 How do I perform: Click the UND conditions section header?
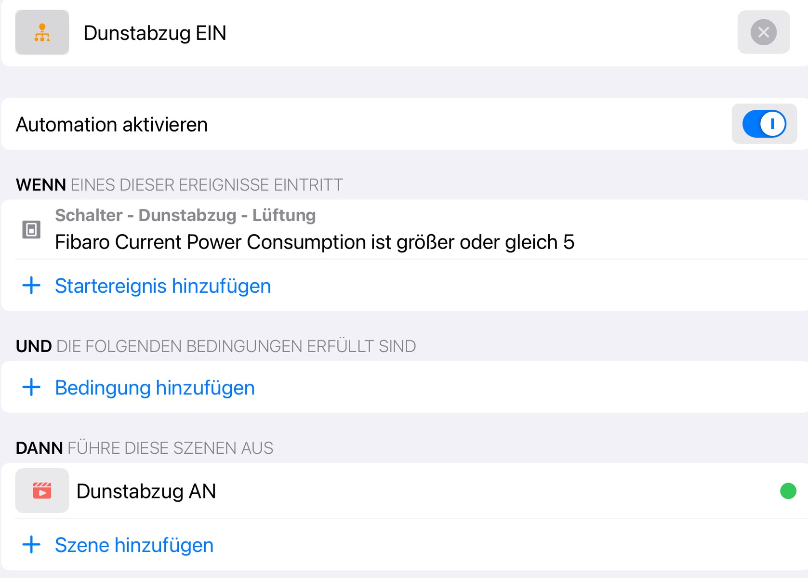tap(216, 346)
